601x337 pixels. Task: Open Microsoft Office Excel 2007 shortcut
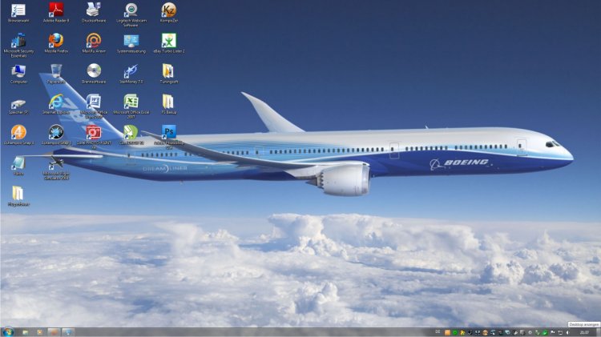(x=131, y=106)
